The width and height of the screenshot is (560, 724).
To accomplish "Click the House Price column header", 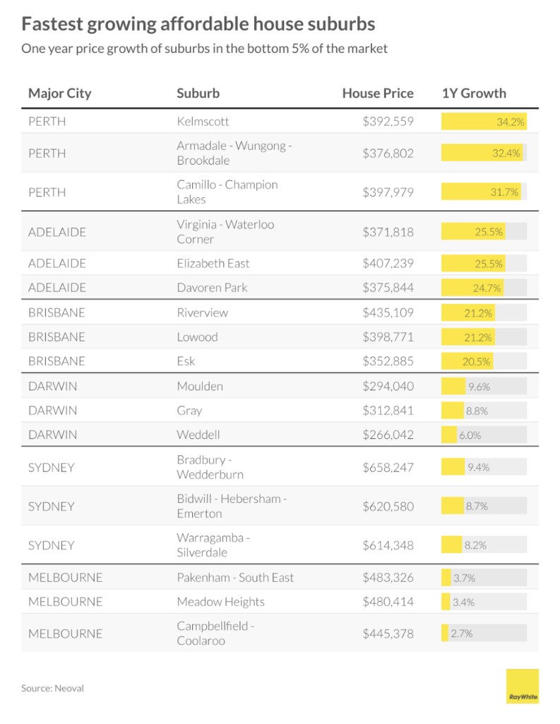I will 378,93.
